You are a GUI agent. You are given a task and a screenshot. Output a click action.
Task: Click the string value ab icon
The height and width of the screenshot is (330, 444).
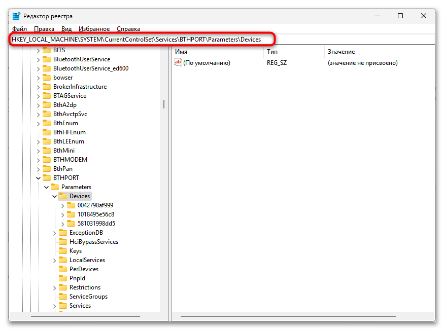click(x=178, y=62)
